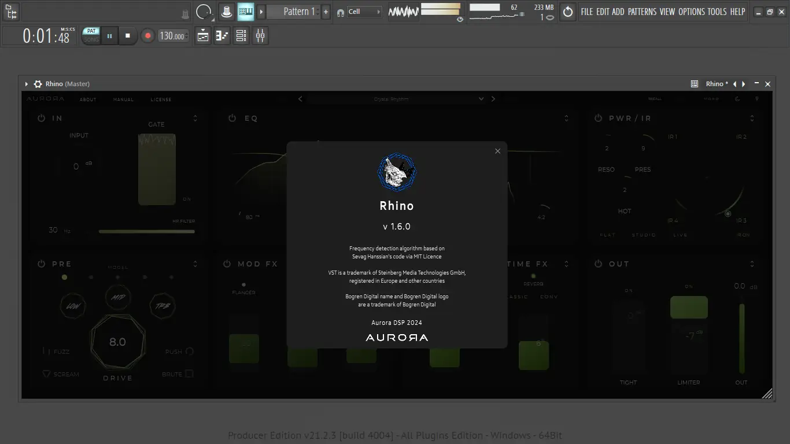Expand the OUT section up-down arrows
Viewport: 790px width, 444px height.
click(752, 264)
